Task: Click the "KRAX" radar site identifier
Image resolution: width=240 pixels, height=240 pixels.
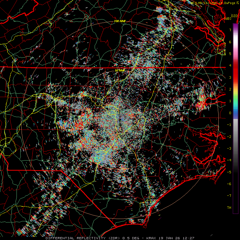Action: click(x=151, y=238)
